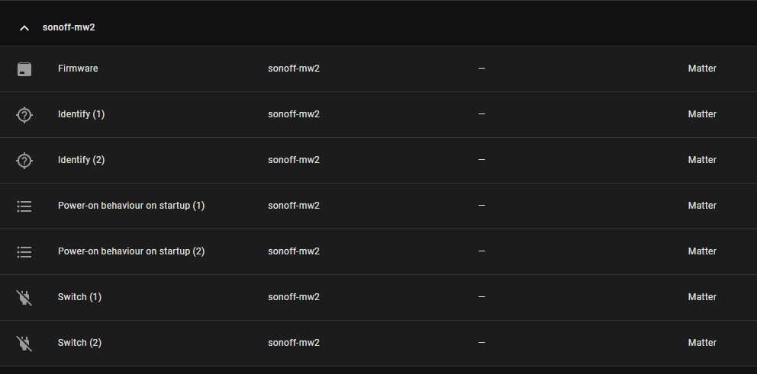Click Power-on behaviour (2) list icon
The width and height of the screenshot is (757, 374).
click(x=24, y=252)
